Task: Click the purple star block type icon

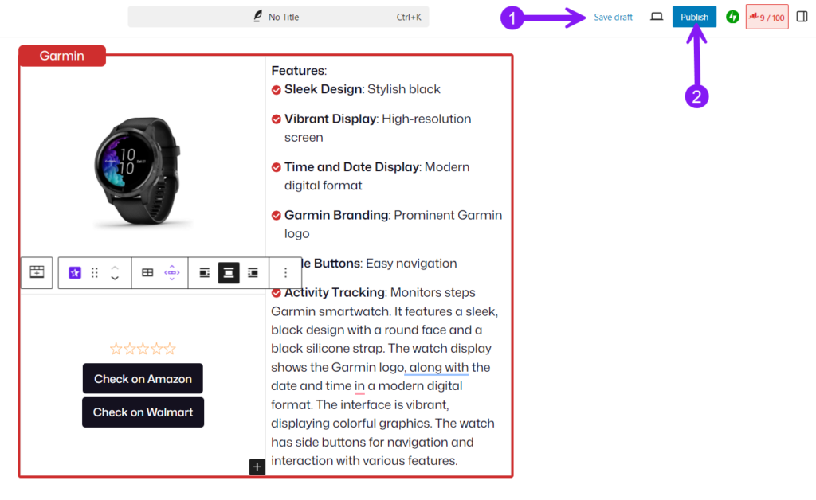Action: tap(75, 273)
